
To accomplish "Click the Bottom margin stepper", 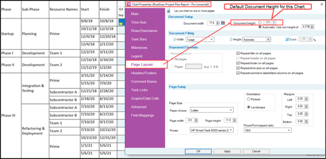I will (x=306, y=122).
